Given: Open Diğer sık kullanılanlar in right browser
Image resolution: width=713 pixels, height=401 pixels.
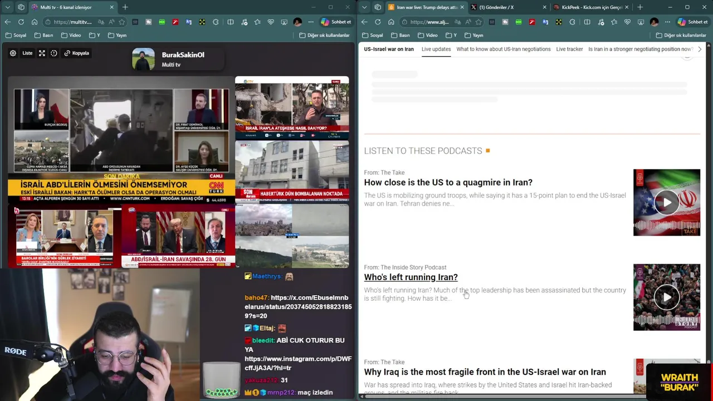Looking at the screenshot, I should click(x=682, y=35).
